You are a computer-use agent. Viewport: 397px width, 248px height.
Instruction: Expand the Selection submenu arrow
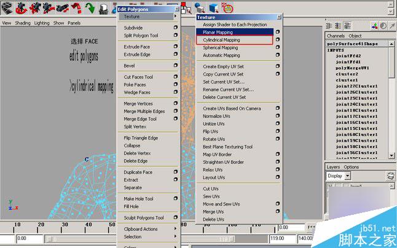(175, 236)
